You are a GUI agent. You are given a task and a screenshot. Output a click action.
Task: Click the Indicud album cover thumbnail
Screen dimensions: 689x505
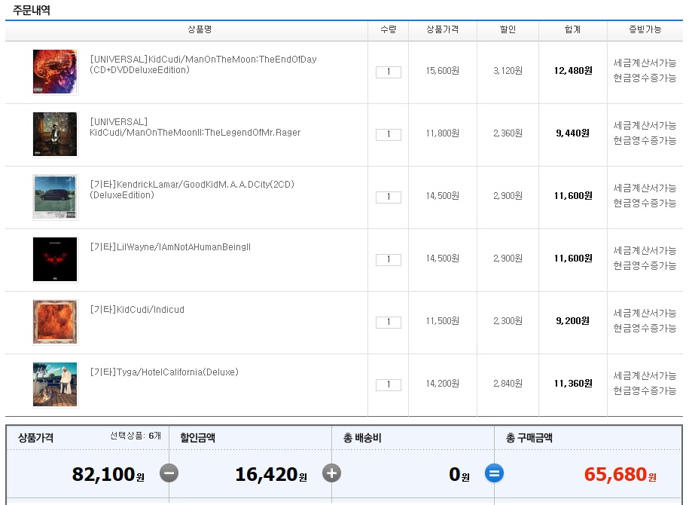(55, 322)
